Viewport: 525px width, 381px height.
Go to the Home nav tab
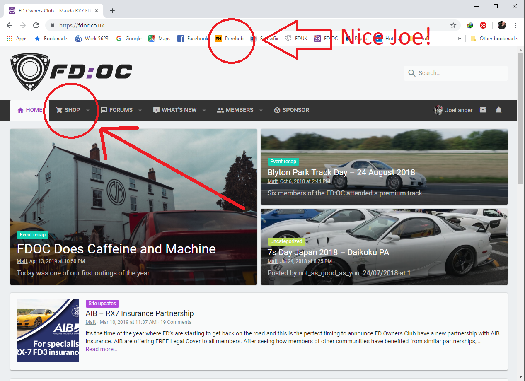click(30, 110)
